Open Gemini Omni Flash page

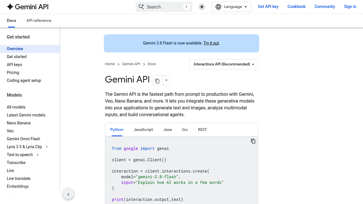coord(23,139)
